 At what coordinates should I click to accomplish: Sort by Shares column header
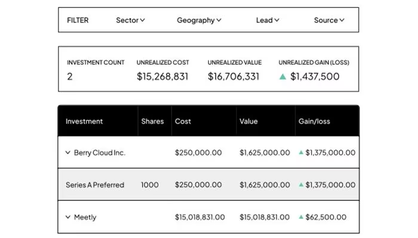coord(152,121)
